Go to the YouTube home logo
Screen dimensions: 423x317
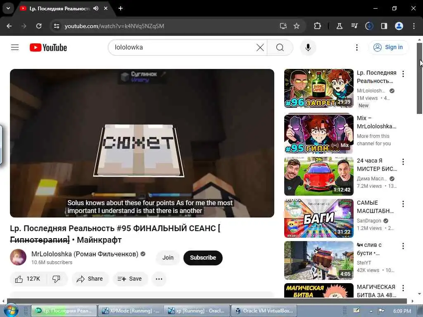(x=48, y=47)
